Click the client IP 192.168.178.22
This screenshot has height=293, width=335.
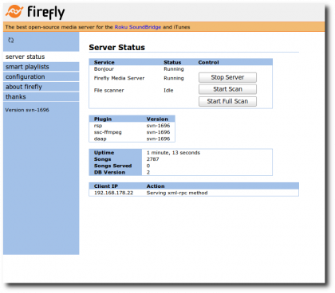[x=113, y=193]
